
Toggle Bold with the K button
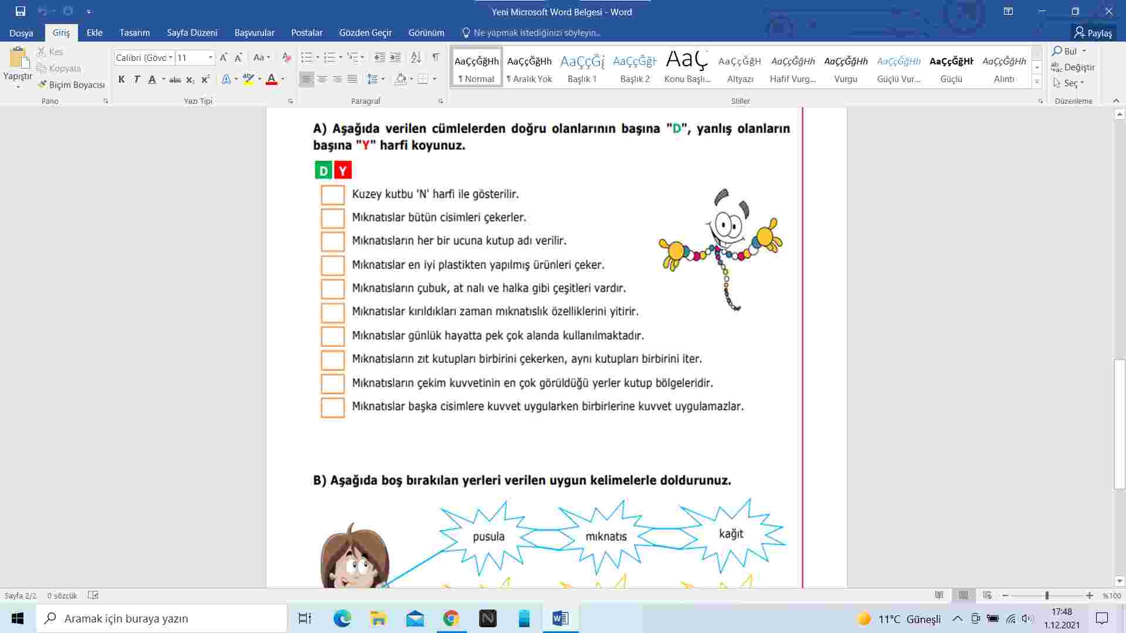tap(121, 79)
